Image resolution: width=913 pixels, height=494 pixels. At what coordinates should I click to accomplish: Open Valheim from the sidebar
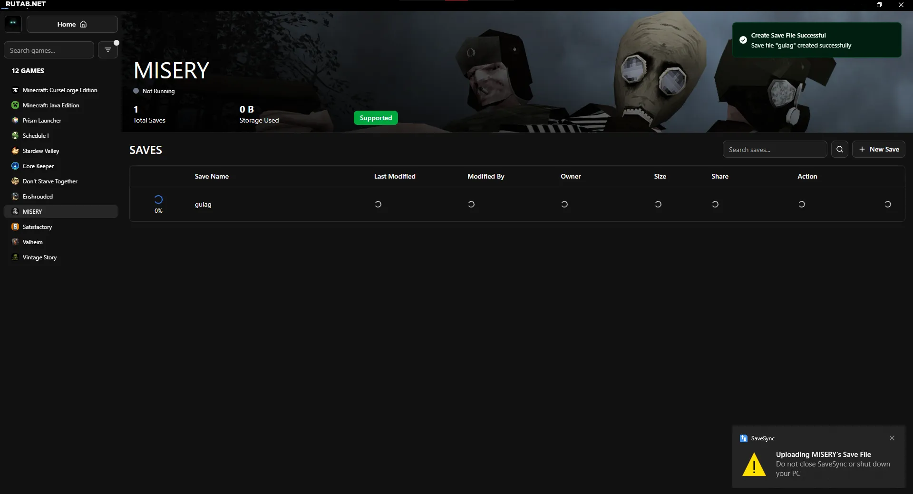pyautogui.click(x=32, y=242)
